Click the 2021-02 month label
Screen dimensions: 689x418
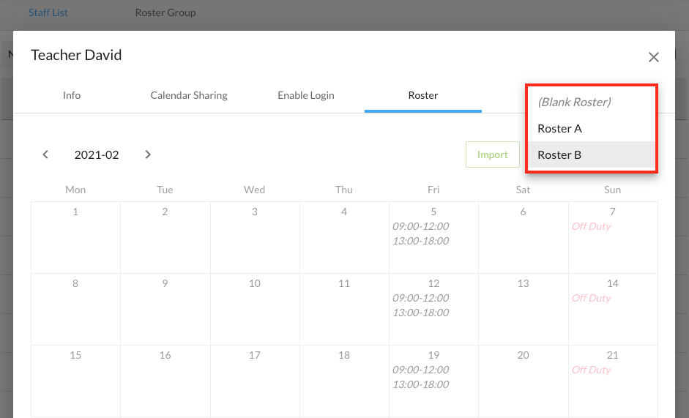(97, 154)
